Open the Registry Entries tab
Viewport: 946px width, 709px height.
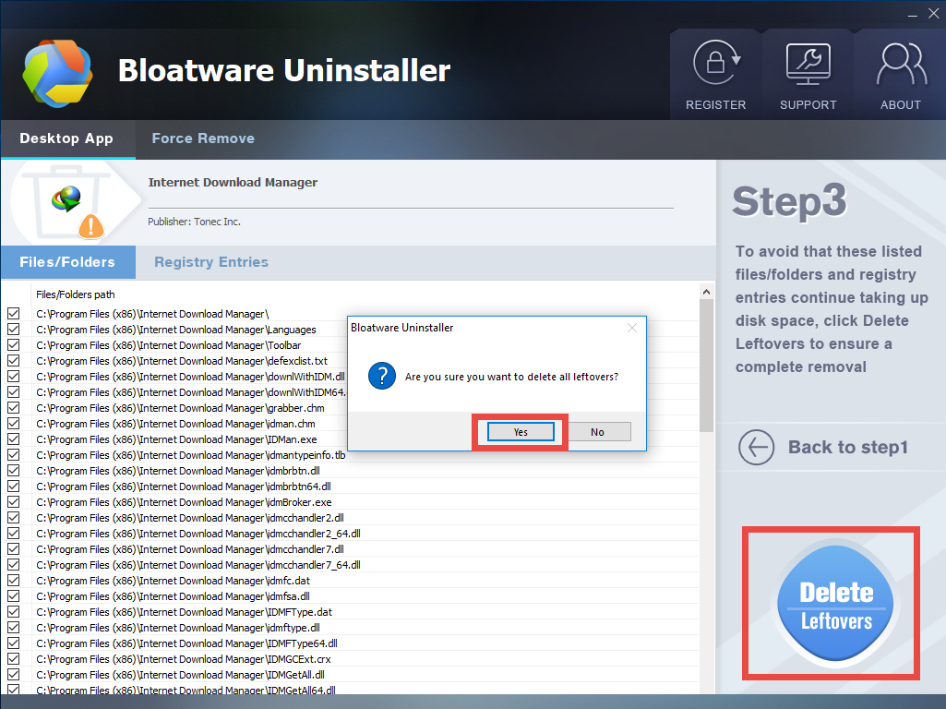coord(211,262)
